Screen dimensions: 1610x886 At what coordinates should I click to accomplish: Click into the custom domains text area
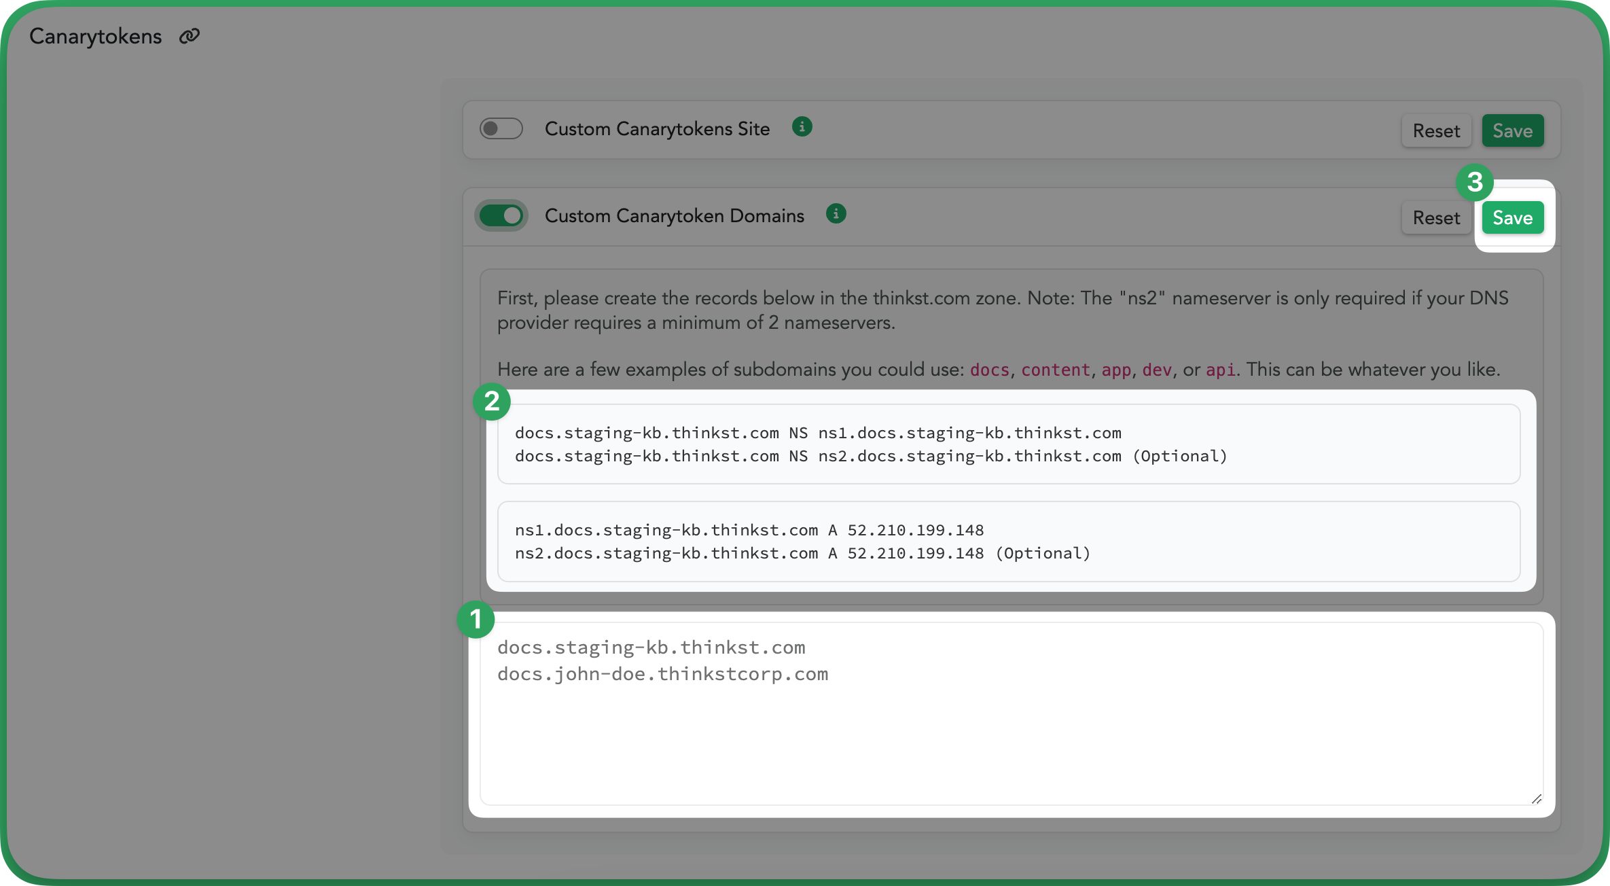tap(1012, 714)
